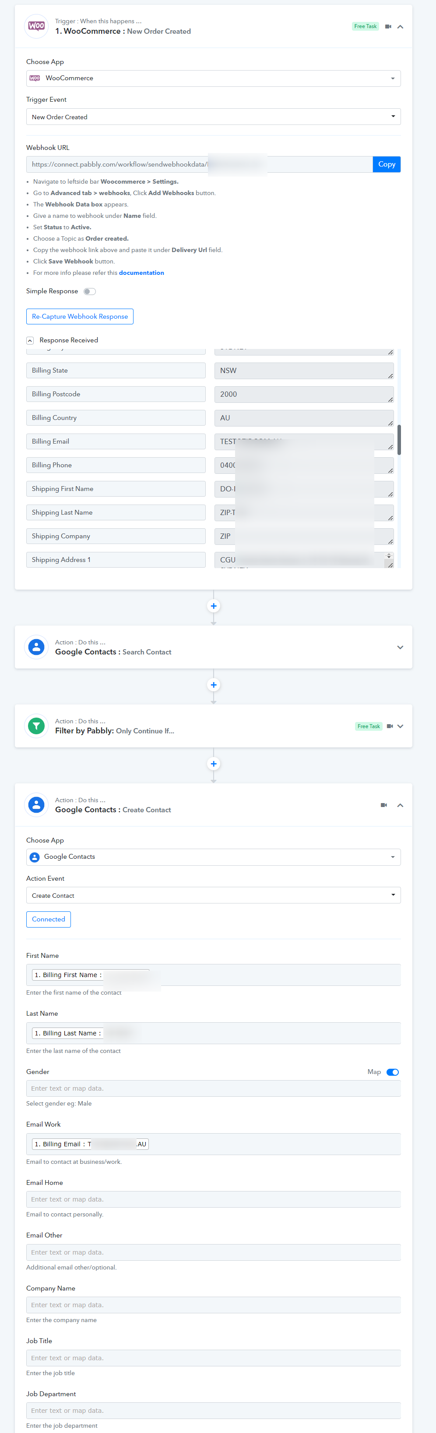Collapse the Response Received section

point(30,341)
